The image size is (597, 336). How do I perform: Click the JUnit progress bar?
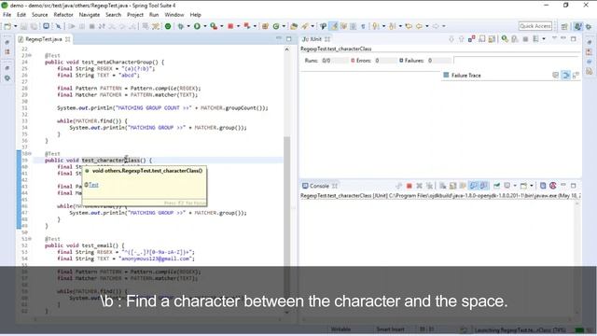point(516,60)
